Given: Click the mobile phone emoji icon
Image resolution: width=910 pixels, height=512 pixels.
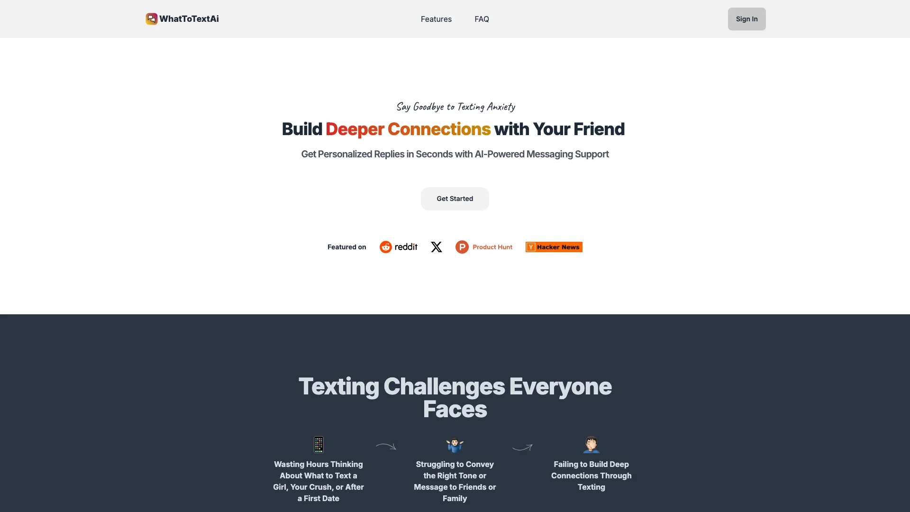Looking at the screenshot, I should [318, 445].
